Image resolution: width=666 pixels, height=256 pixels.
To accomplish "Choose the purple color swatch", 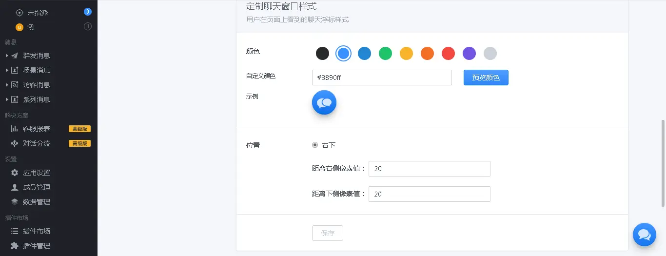I will pos(470,53).
